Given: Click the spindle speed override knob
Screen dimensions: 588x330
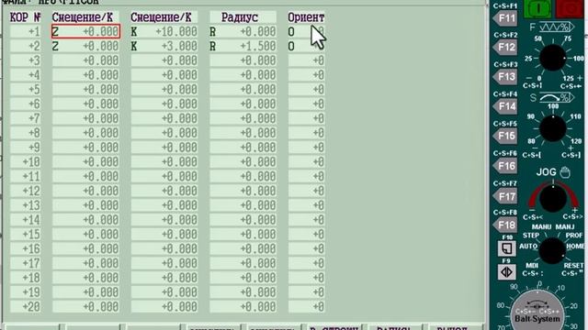Looking at the screenshot, I should click(x=552, y=128).
